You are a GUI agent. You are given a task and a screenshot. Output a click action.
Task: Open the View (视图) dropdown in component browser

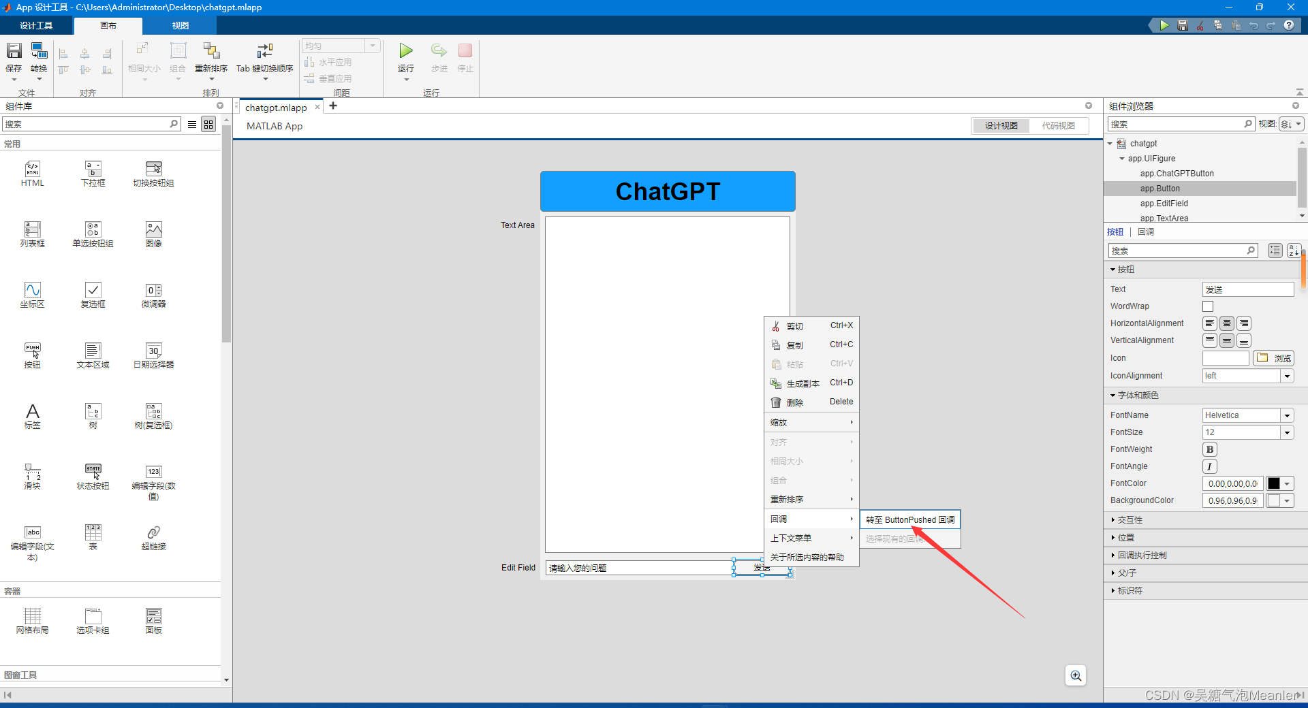[x=1292, y=124]
